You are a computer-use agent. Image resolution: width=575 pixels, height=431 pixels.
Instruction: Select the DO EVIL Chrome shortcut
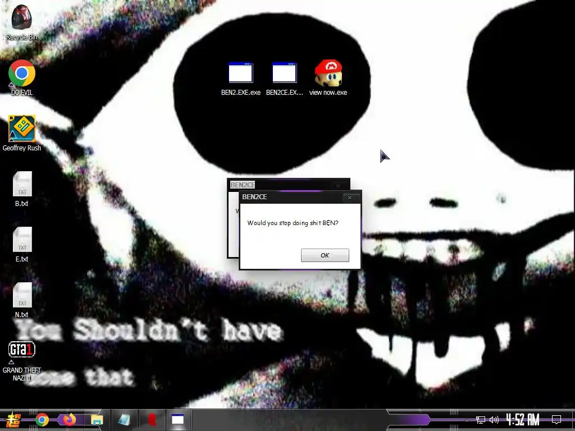coord(22,77)
